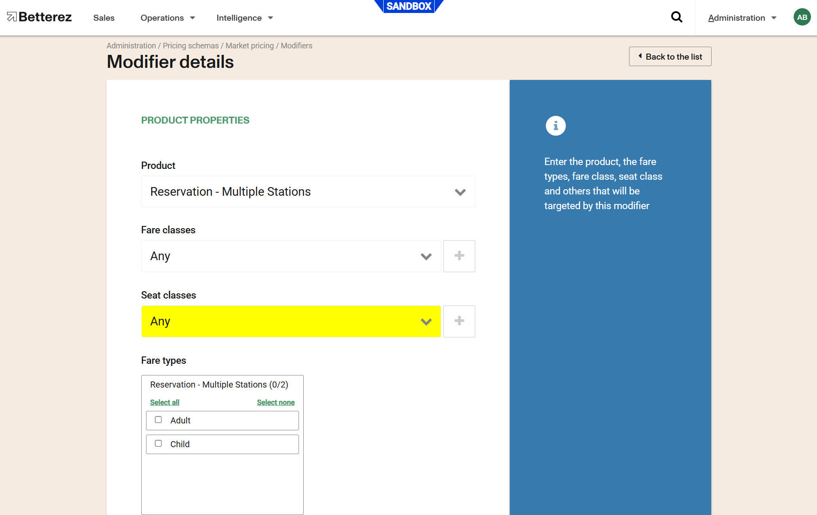
Task: Click the info icon in blue panel
Action: coord(556,126)
